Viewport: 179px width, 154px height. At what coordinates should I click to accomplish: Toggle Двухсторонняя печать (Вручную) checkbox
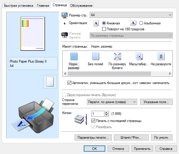[64, 95]
